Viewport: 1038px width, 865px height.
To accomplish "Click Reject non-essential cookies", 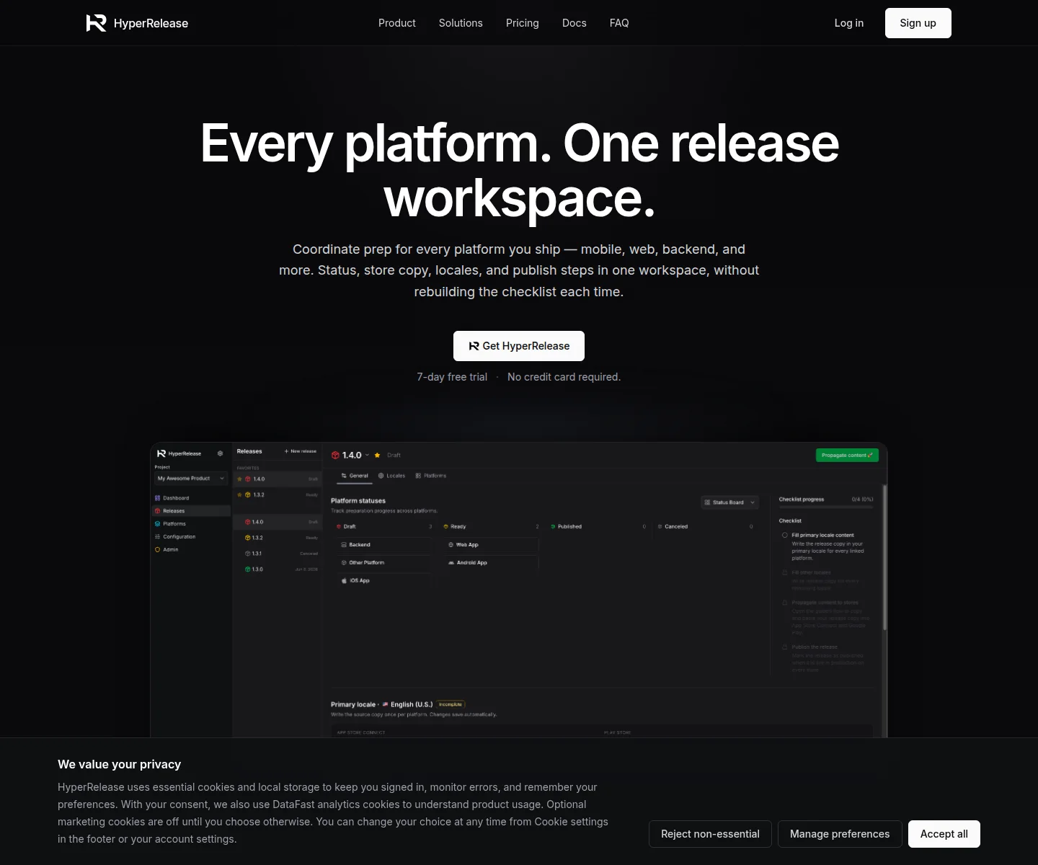I will (x=710, y=834).
